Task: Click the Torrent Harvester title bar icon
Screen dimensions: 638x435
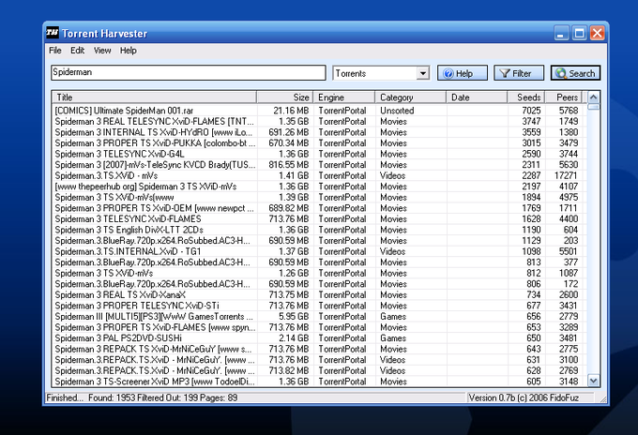Action: (x=53, y=33)
